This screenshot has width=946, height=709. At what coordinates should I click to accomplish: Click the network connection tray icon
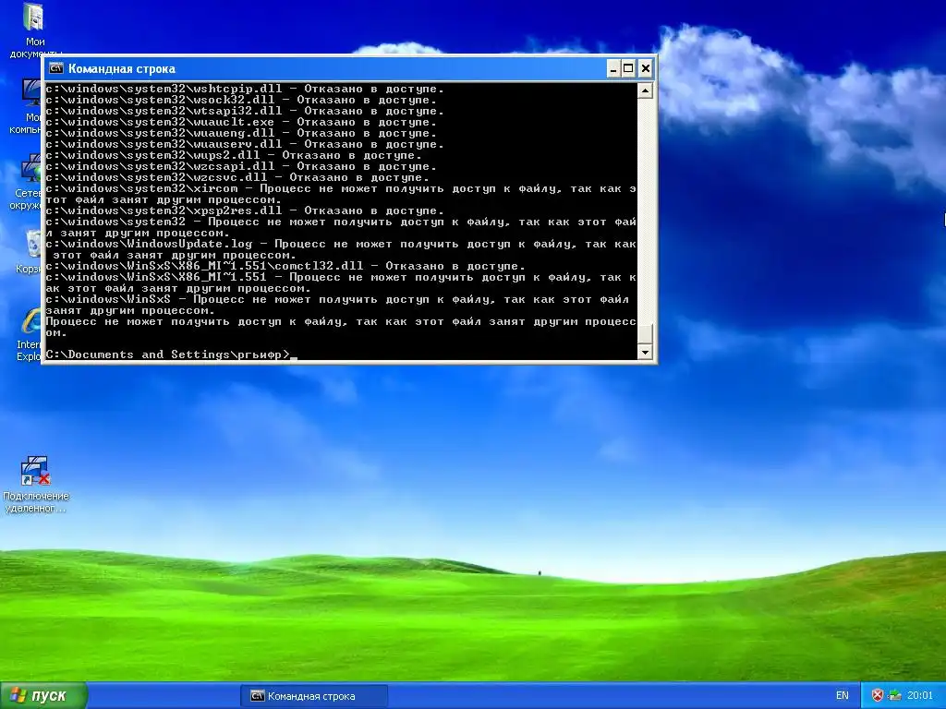[894, 696]
